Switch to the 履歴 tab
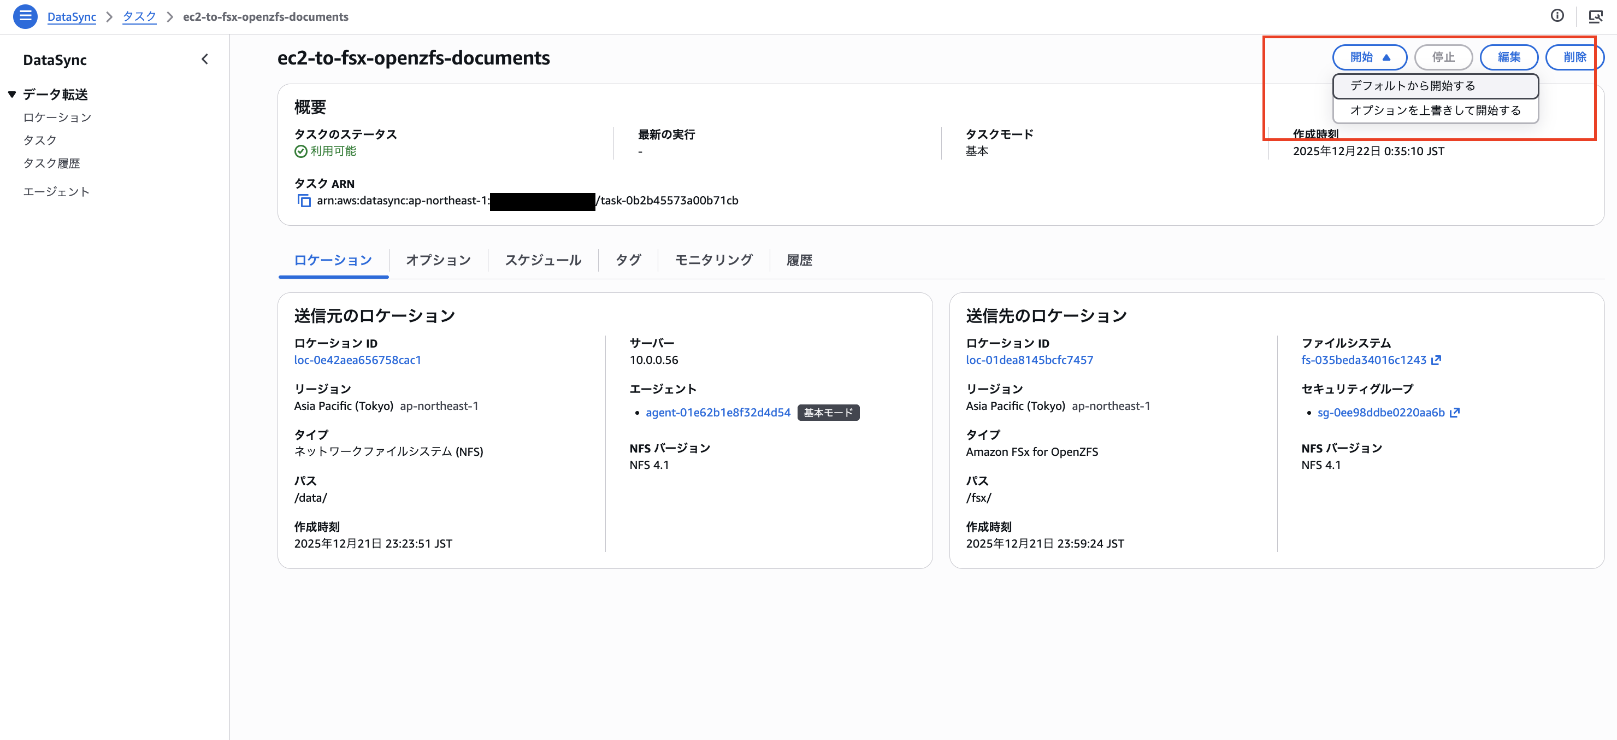Image resolution: width=1617 pixels, height=740 pixels. click(798, 260)
